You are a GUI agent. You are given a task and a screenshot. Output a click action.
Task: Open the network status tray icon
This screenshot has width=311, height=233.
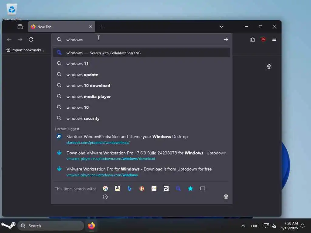tap(266, 226)
